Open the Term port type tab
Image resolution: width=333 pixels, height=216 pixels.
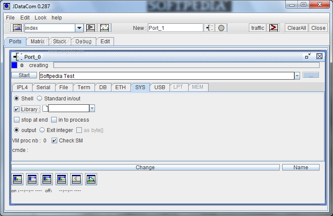[84, 87]
